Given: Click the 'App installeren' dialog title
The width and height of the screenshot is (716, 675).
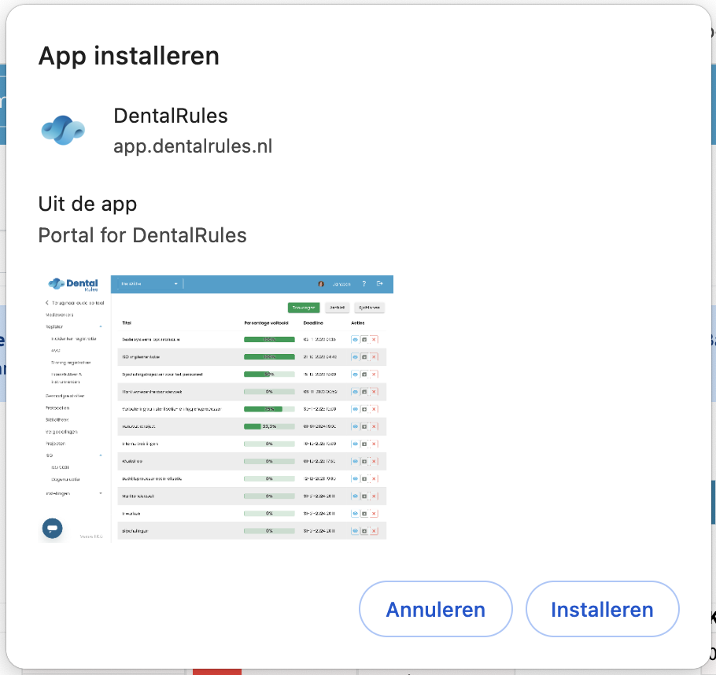Looking at the screenshot, I should (x=129, y=56).
